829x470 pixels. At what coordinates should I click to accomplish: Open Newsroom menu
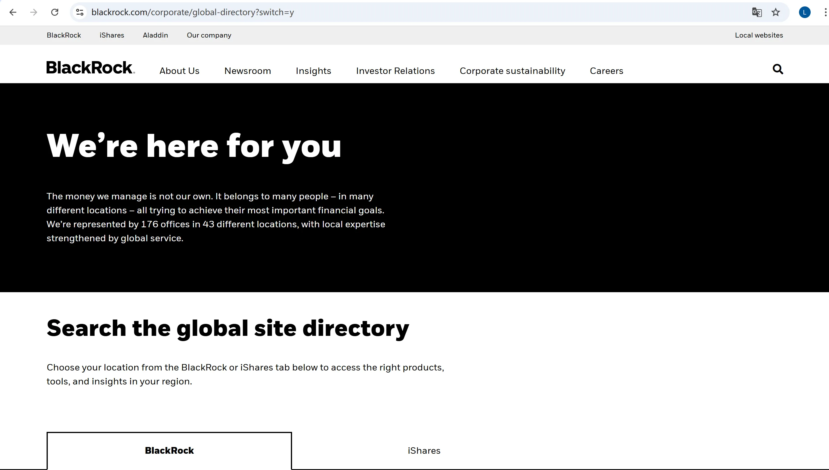click(248, 71)
